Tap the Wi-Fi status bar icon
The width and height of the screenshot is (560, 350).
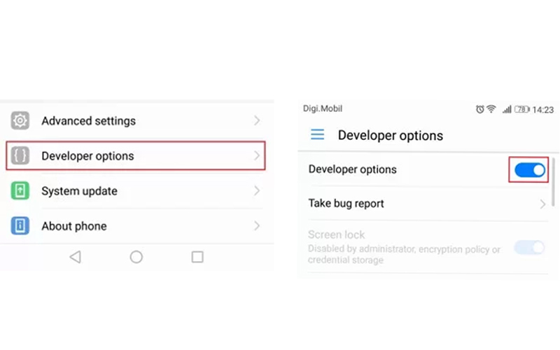point(491,110)
